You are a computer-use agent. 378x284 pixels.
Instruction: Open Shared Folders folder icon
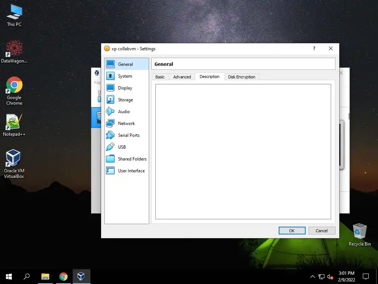(110, 159)
